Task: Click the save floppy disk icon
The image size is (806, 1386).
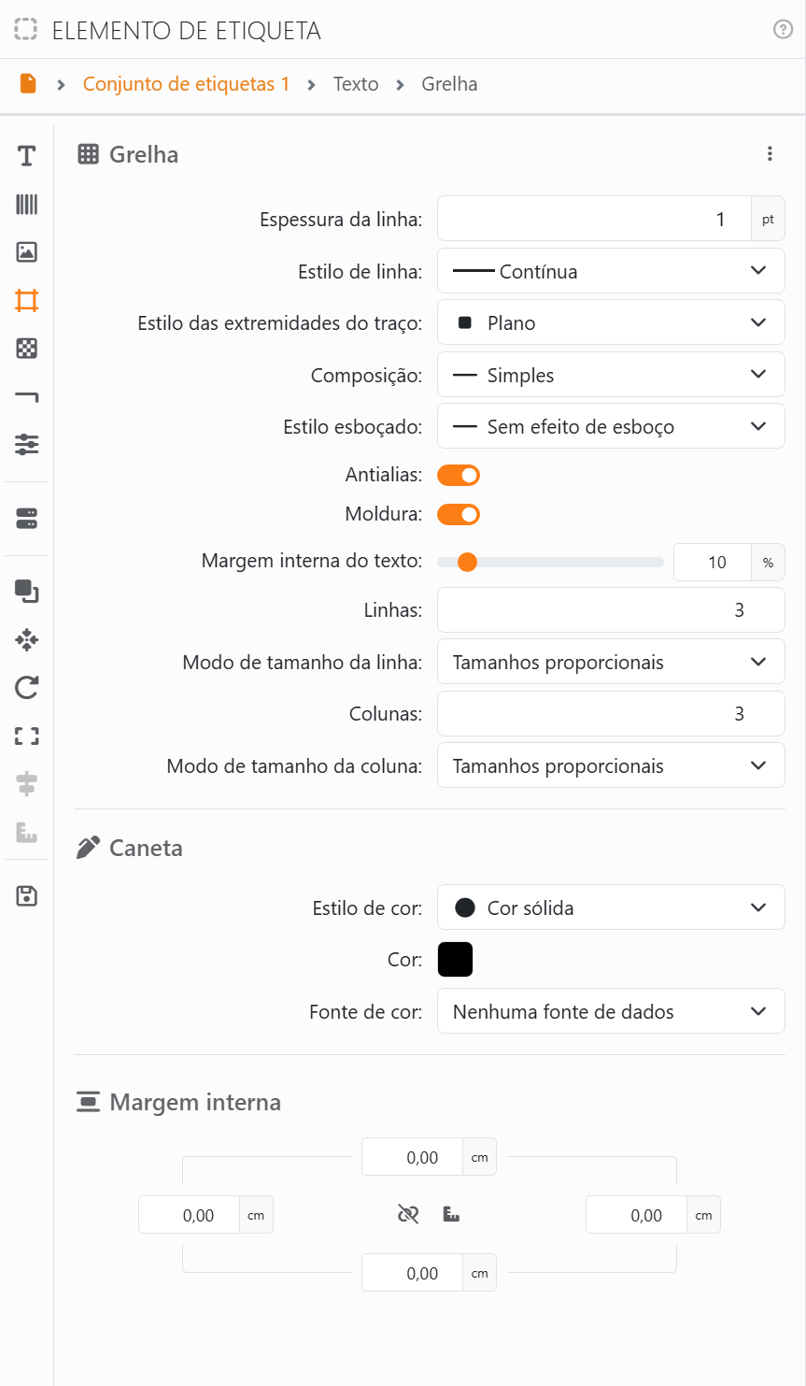Action: coord(26,896)
